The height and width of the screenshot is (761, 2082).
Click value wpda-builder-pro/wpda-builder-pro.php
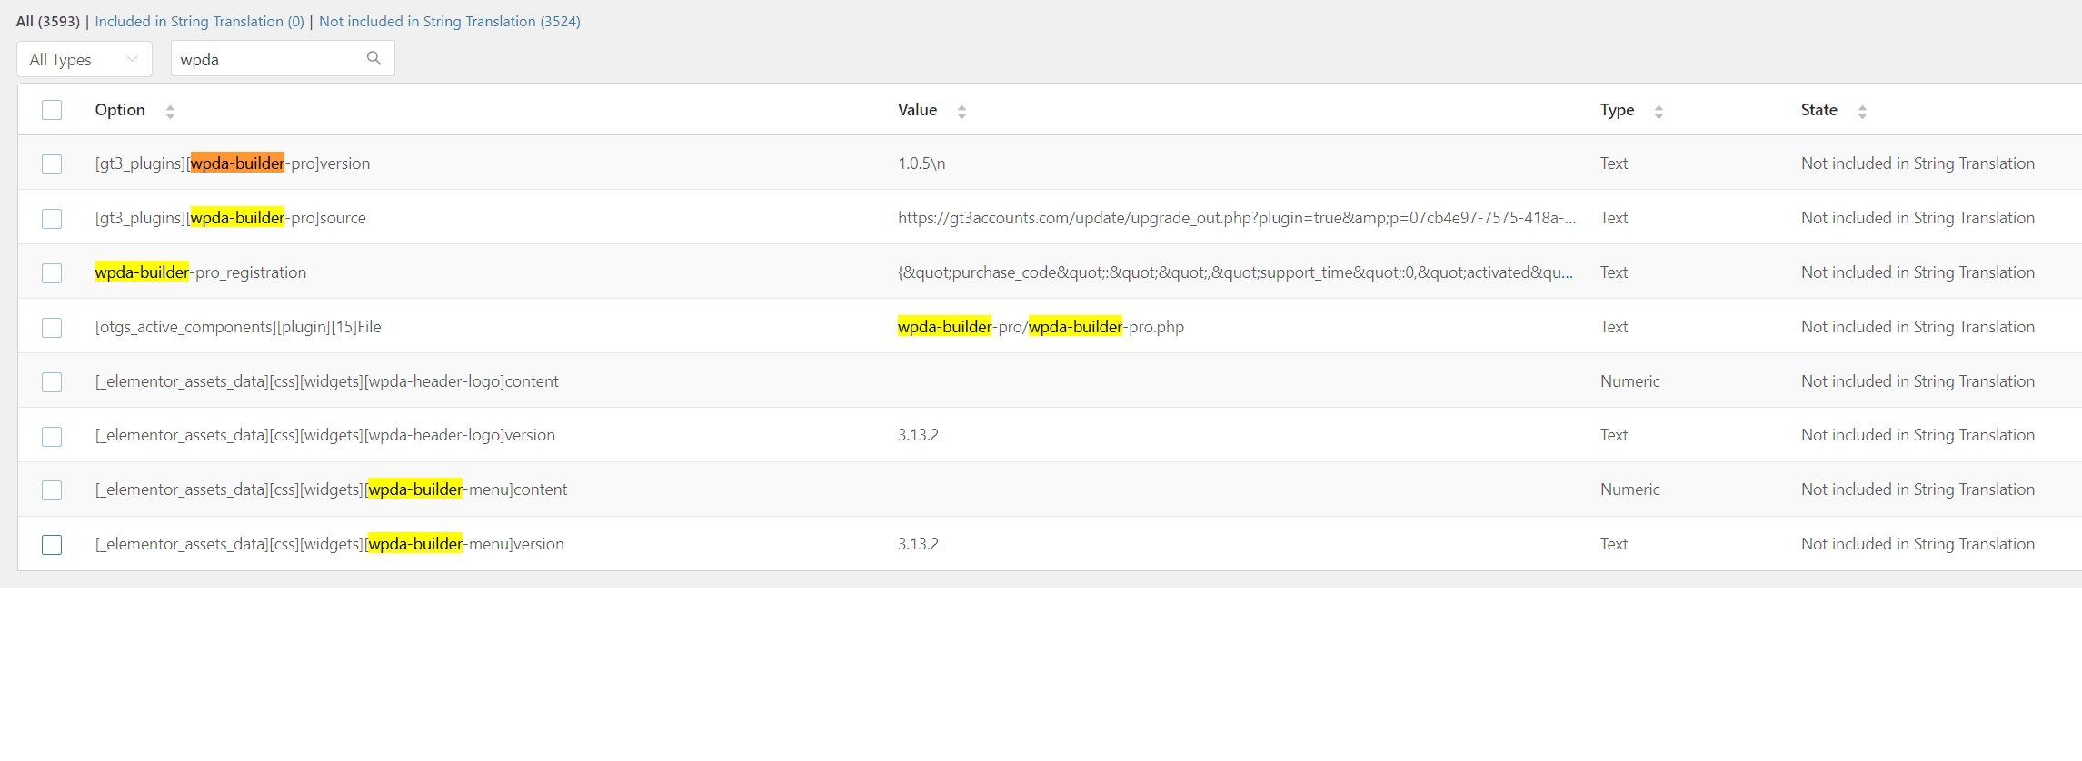[1041, 327]
